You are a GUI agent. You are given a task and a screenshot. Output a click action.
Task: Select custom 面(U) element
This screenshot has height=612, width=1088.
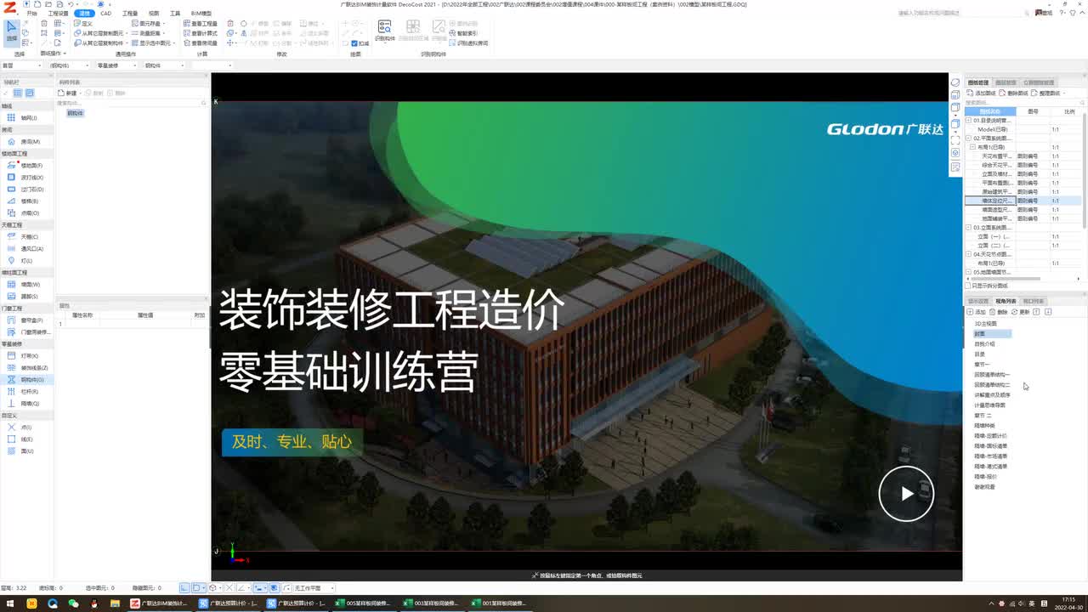point(25,451)
